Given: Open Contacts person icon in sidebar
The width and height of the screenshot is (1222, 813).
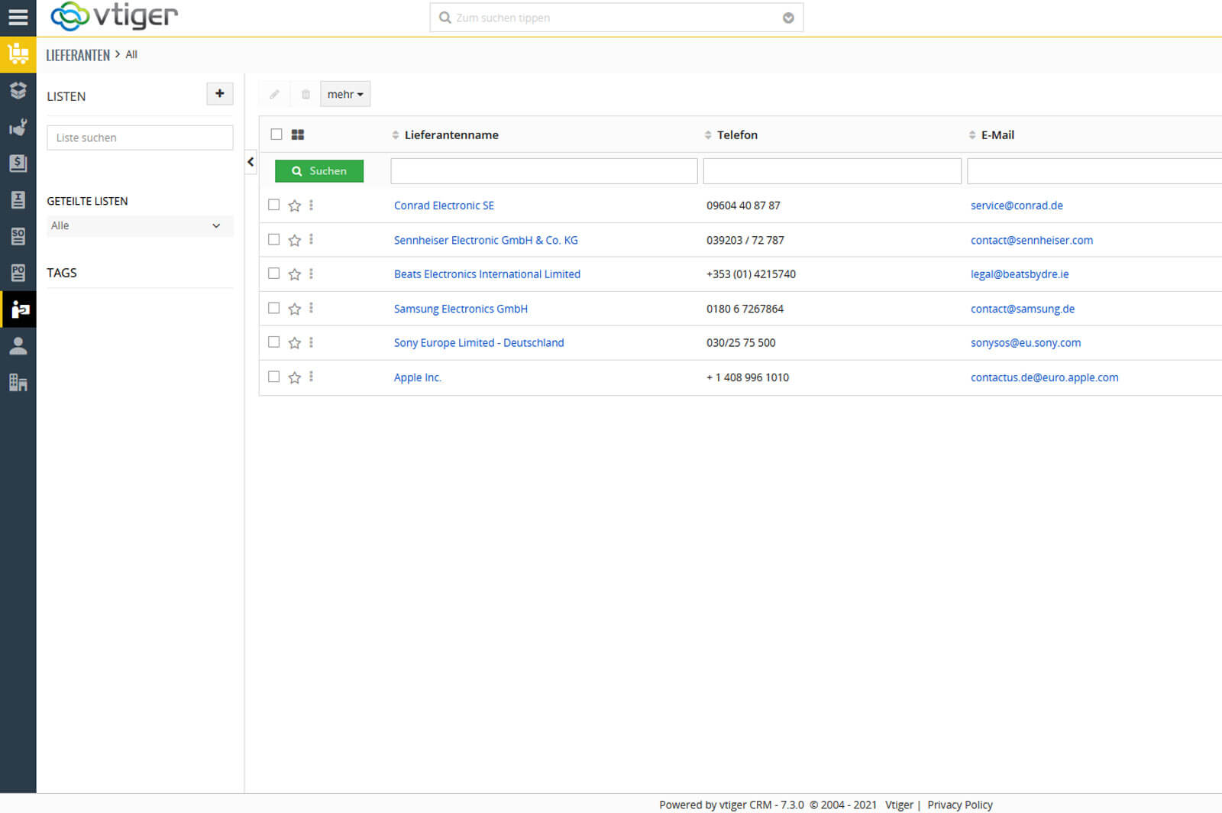Looking at the screenshot, I should click(x=18, y=346).
